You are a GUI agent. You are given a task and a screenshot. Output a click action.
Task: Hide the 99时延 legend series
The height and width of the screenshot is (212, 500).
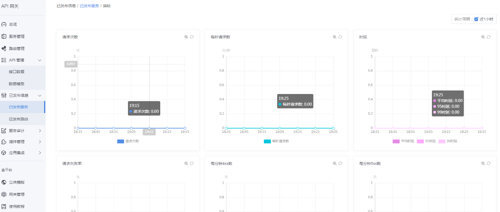(448, 141)
